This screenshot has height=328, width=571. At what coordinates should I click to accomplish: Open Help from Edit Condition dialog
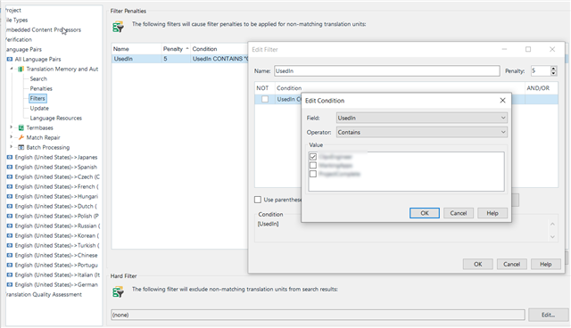(x=492, y=213)
